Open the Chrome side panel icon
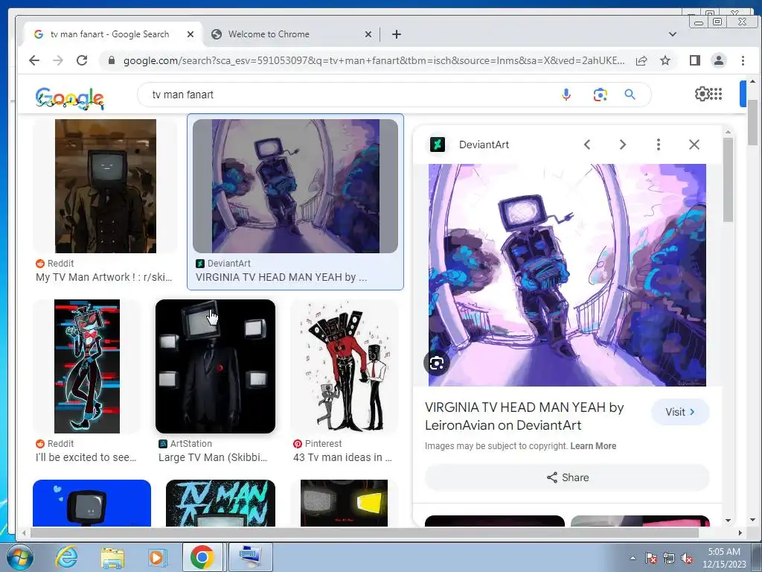762x572 pixels. tap(695, 60)
